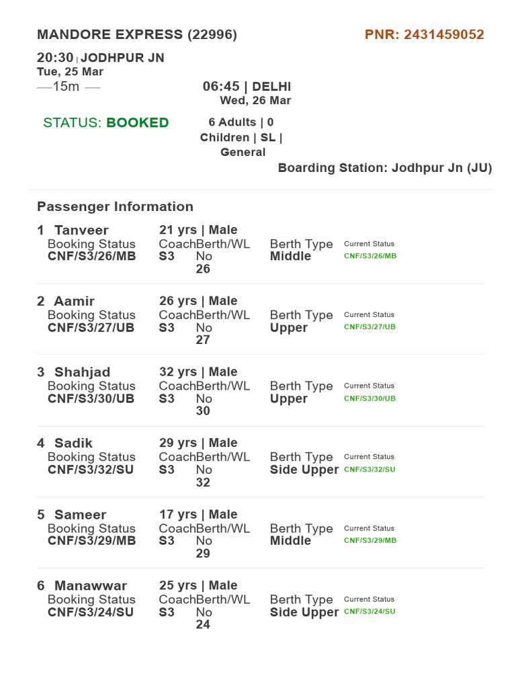
Task: Click Shahjad's booking status CNF/S3/30/UB
Action: (91, 398)
